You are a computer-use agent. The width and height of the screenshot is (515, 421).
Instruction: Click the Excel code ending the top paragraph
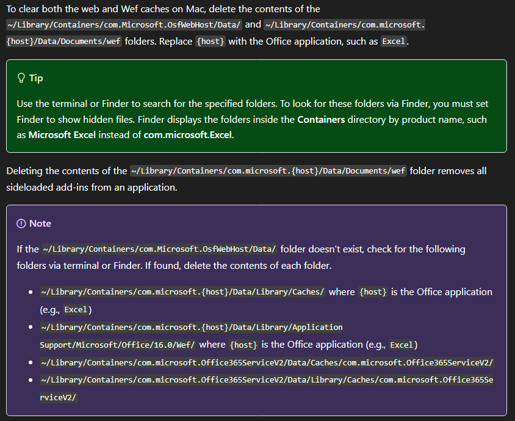[x=394, y=42]
